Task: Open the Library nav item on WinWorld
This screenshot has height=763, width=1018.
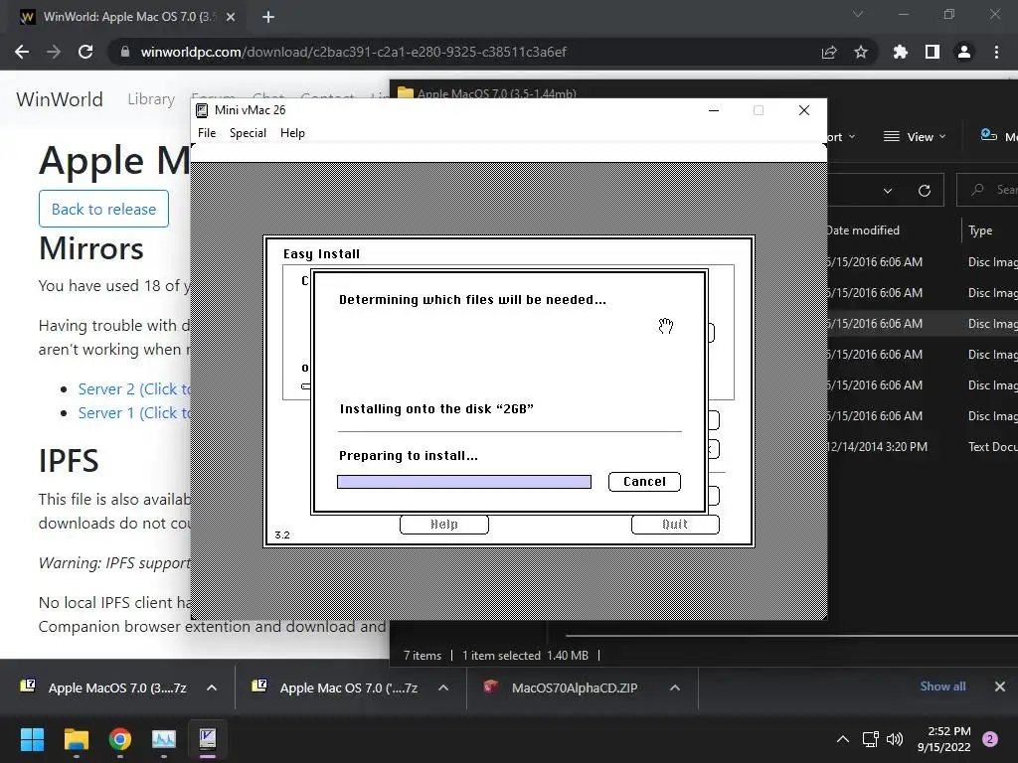Action: [x=151, y=99]
